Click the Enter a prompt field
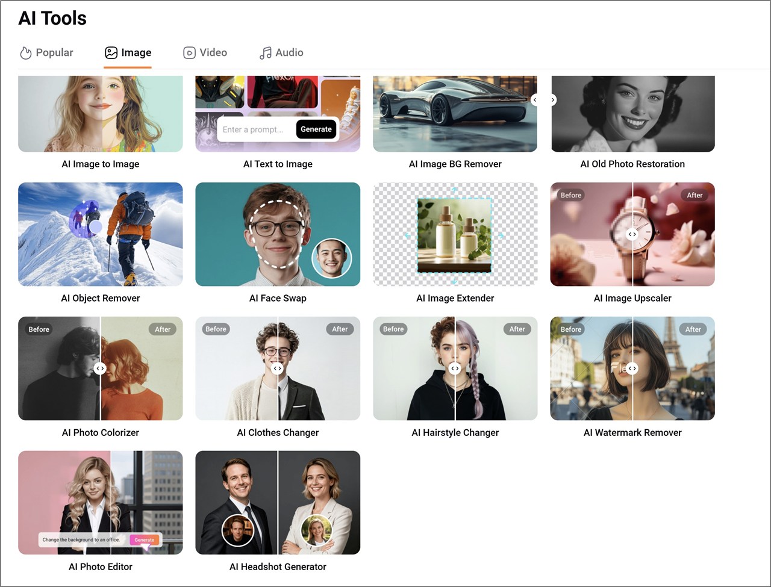 coord(255,129)
